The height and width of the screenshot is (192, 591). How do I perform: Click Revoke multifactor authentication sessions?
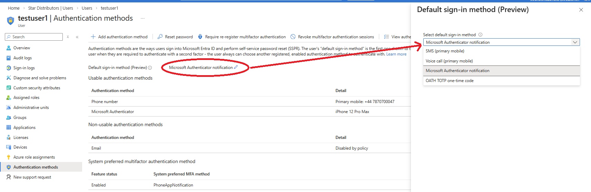coord(335,37)
